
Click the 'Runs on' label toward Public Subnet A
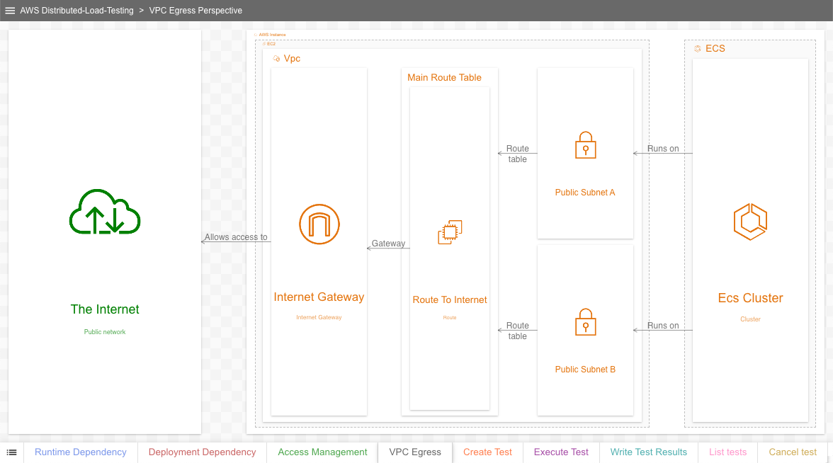tap(663, 149)
